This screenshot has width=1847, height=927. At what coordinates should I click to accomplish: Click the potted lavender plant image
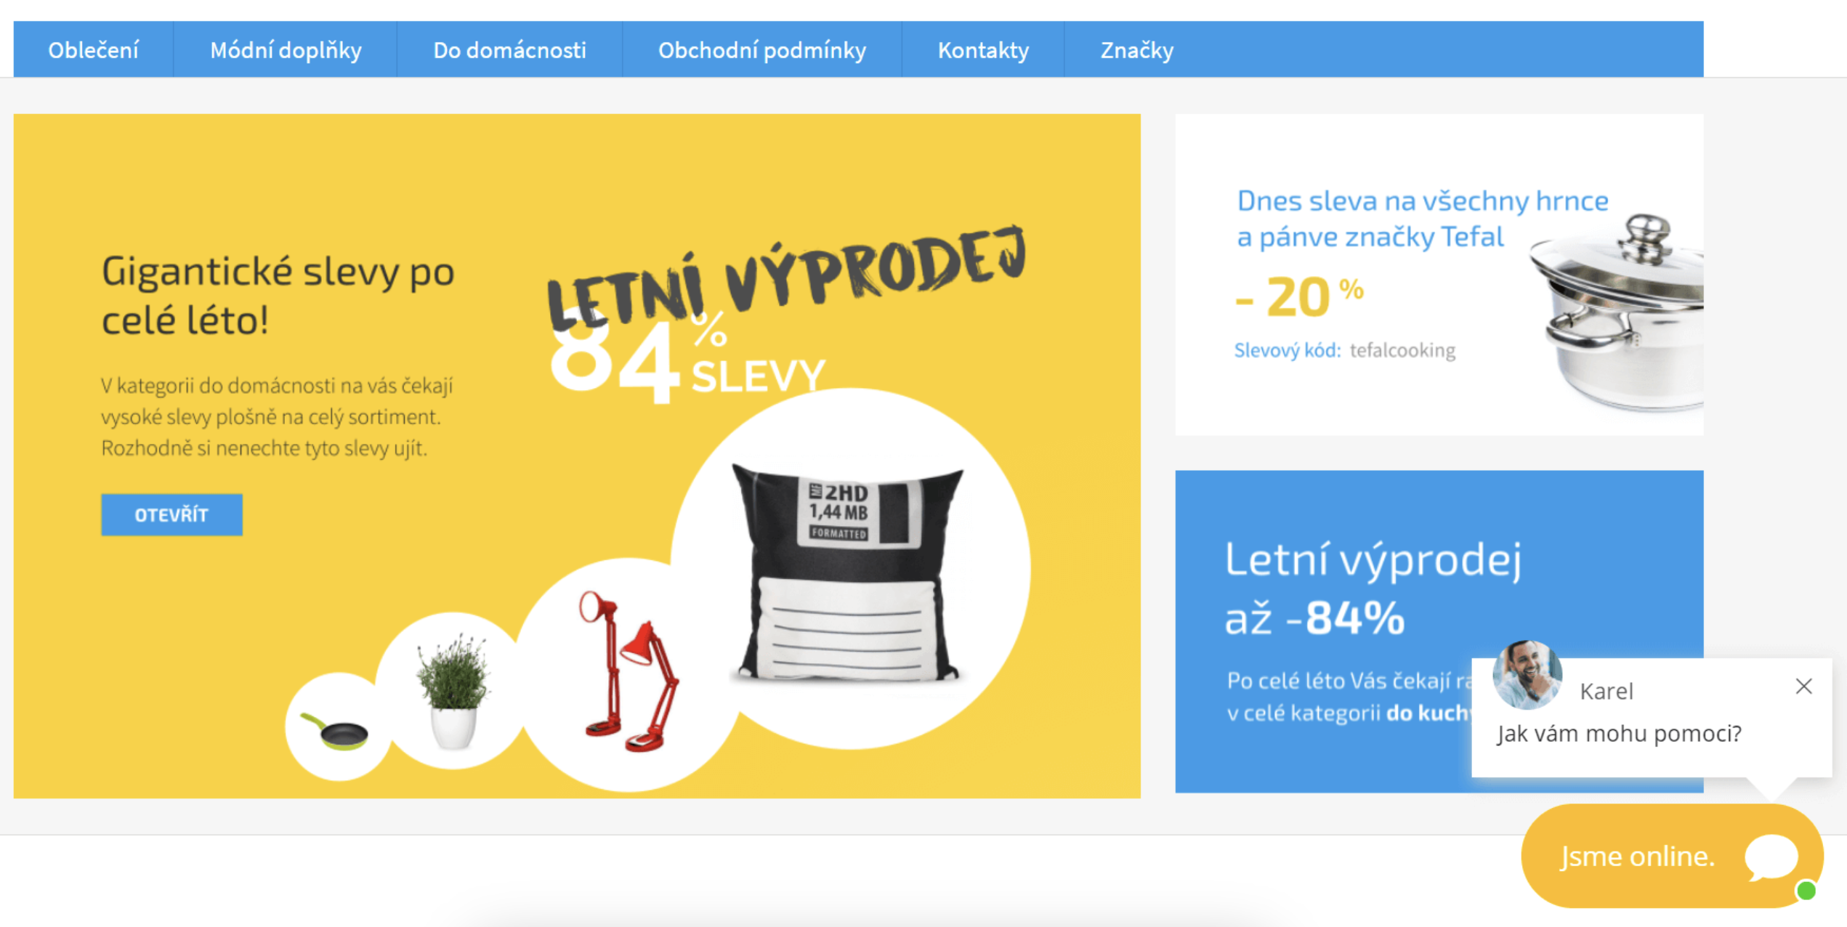tap(453, 690)
